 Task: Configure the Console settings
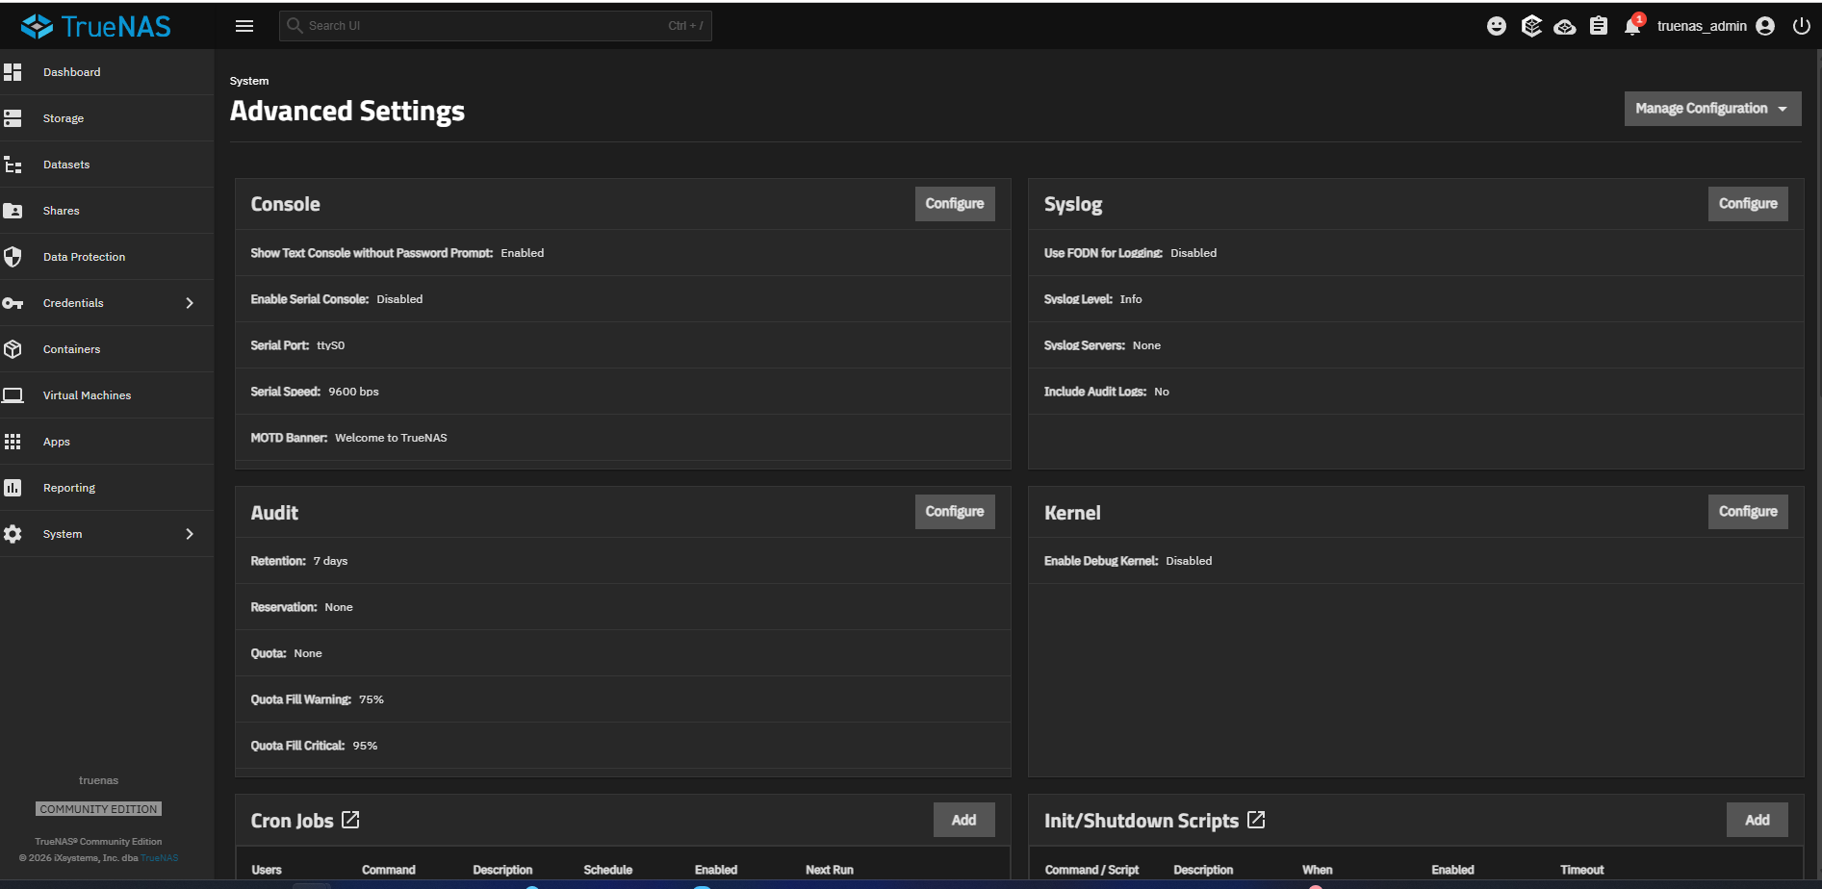coord(955,204)
